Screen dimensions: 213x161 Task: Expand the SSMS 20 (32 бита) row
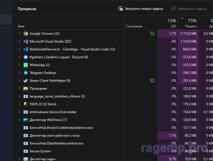click(x=19, y=104)
